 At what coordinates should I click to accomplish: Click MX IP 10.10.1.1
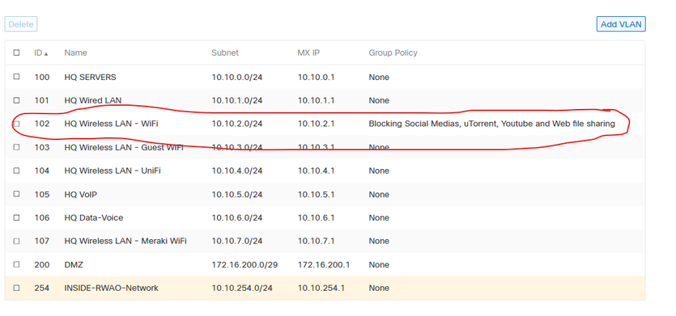[316, 101]
